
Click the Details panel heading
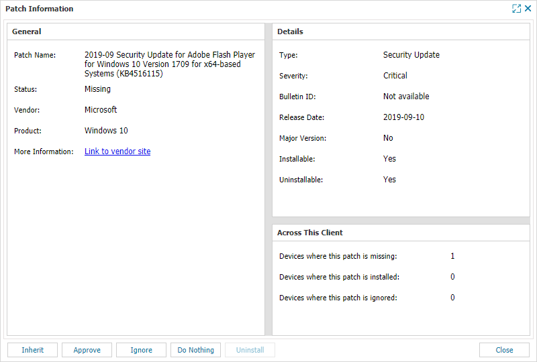click(290, 32)
